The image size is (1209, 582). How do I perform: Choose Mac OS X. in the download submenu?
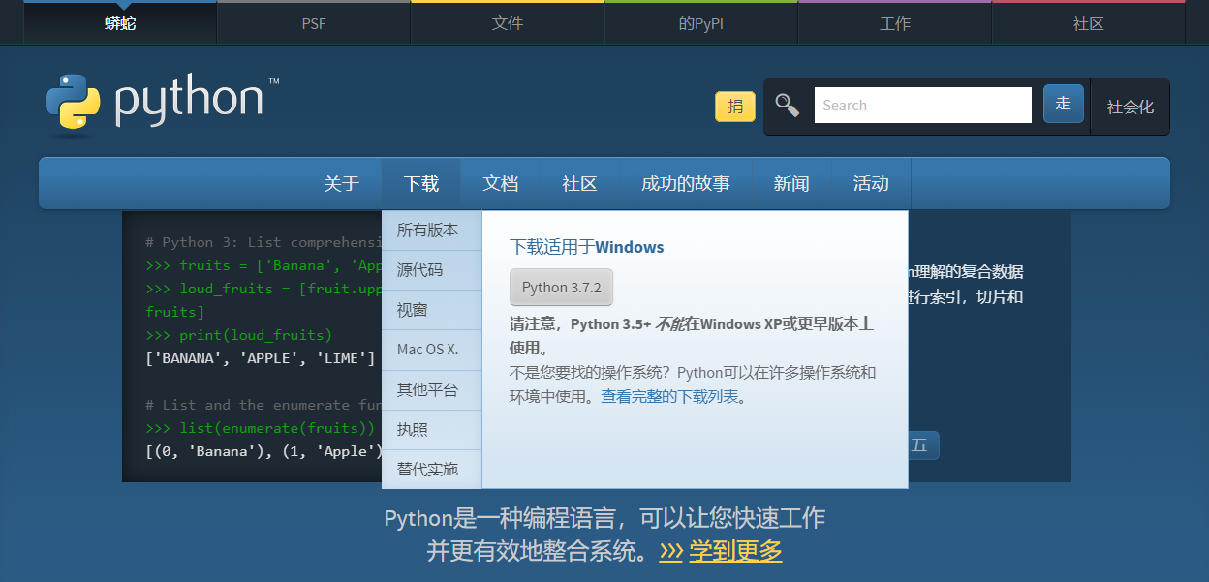(x=432, y=350)
